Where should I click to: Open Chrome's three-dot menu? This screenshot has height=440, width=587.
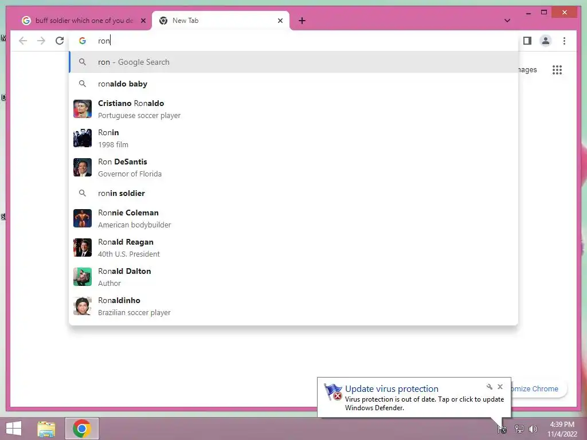tap(564, 41)
